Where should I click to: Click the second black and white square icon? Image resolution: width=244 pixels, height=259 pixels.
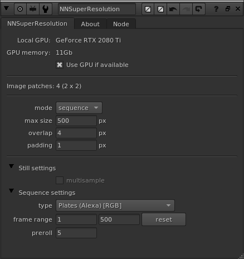pyautogui.click(x=160, y=9)
